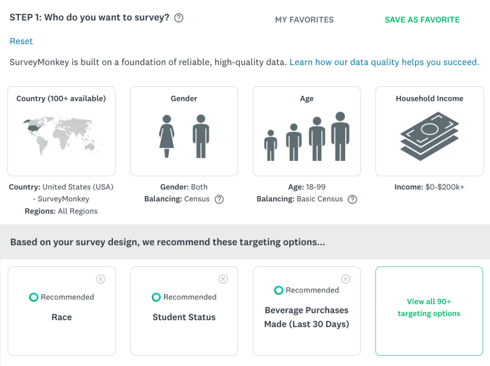The image size is (490, 366).
Task: View all 90+ targeting options
Action: pyautogui.click(x=429, y=311)
